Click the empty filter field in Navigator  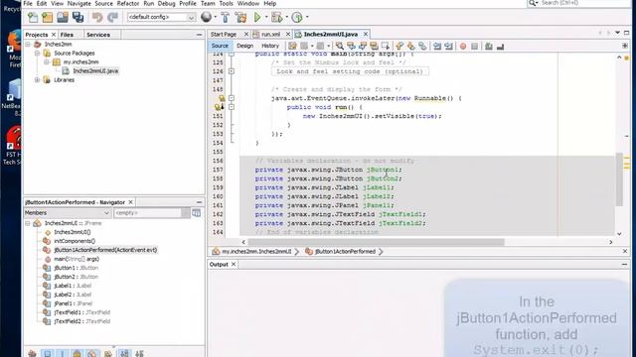147,213
